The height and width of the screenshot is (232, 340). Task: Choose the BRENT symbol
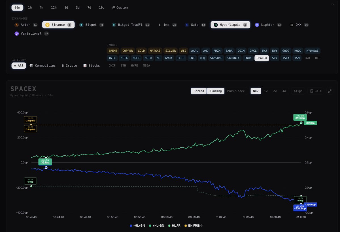(113, 51)
